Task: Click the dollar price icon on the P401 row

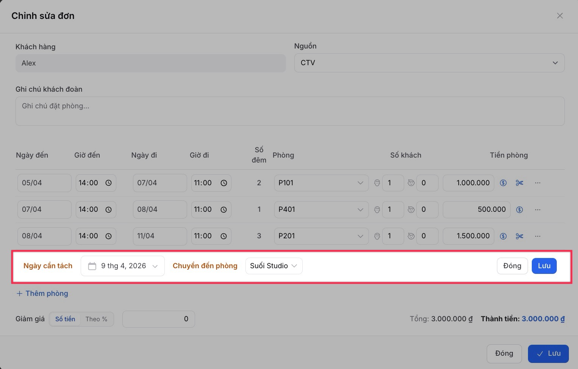Action: coord(519,210)
